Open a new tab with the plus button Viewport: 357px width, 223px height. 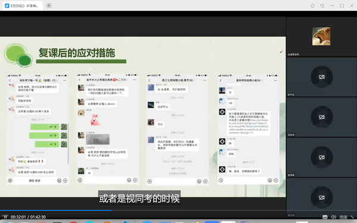click(49, 6)
